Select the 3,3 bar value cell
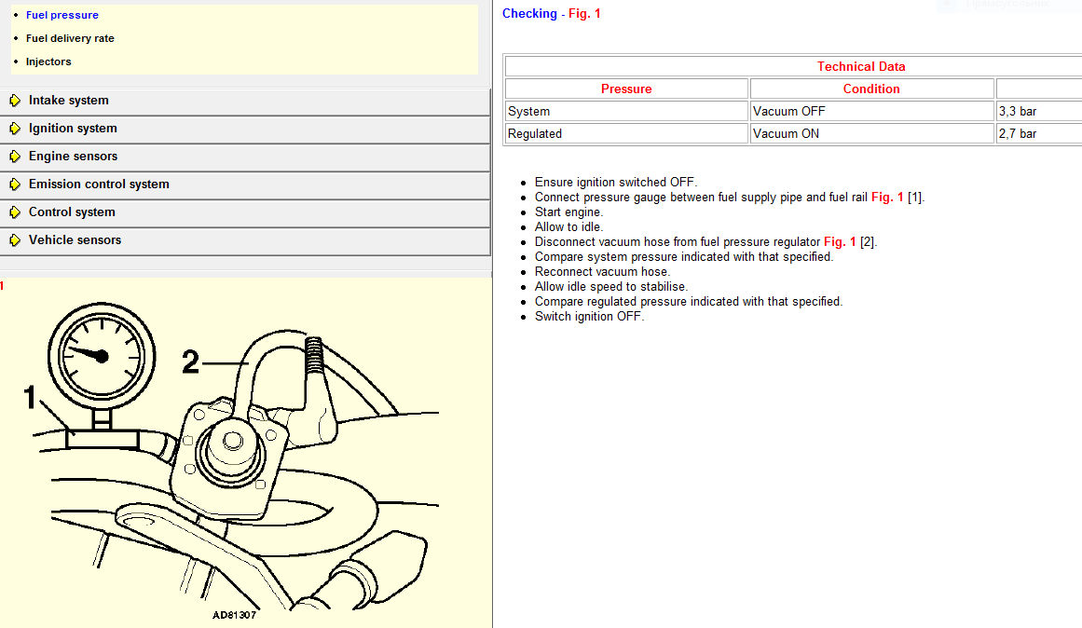The image size is (1082, 628). pos(1018,111)
